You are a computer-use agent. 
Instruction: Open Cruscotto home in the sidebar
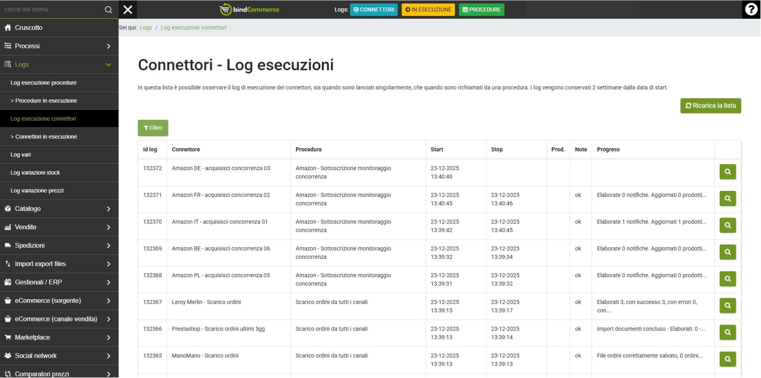click(29, 27)
